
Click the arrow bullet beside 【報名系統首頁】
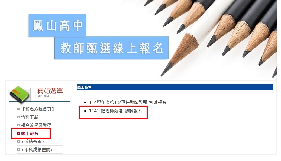point(18,109)
